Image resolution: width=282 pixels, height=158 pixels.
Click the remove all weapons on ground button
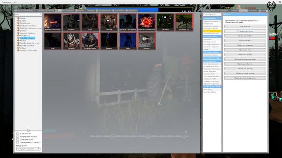[245, 59]
